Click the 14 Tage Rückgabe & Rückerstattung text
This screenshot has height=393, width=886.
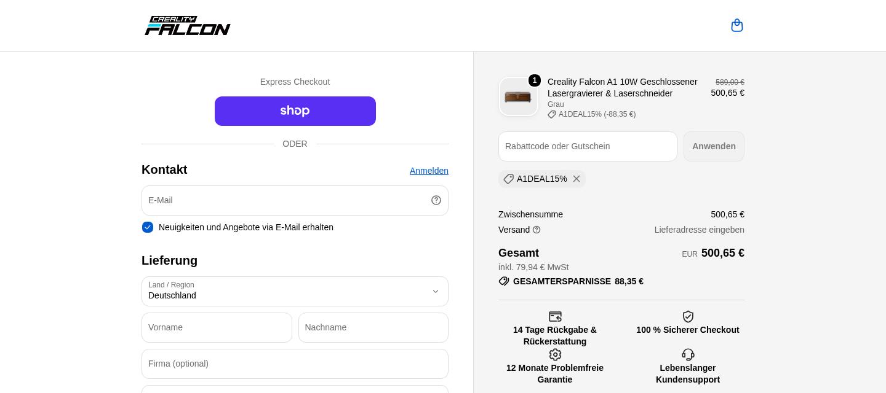point(555,335)
